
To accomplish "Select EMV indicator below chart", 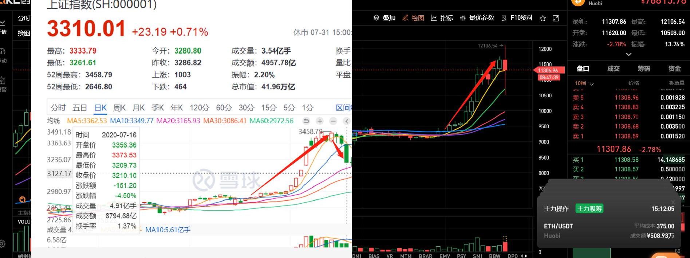I will [x=445, y=256].
